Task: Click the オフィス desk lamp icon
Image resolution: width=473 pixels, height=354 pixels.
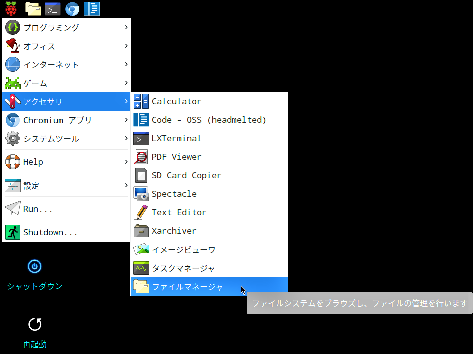Action: [x=13, y=46]
